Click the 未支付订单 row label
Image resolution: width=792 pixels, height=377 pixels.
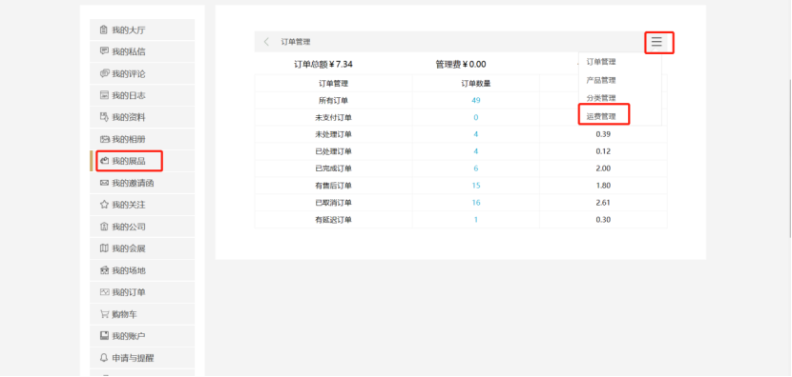point(333,117)
